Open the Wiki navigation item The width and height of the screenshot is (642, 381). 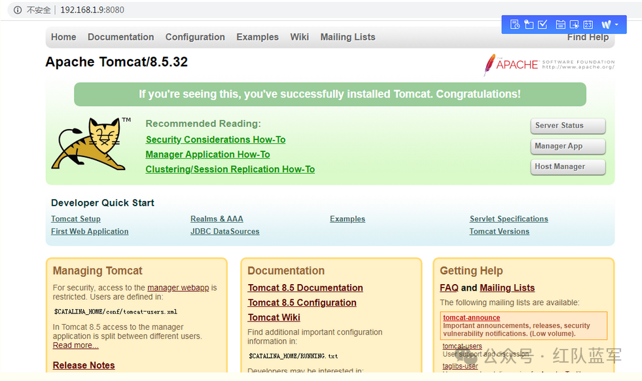click(x=299, y=37)
